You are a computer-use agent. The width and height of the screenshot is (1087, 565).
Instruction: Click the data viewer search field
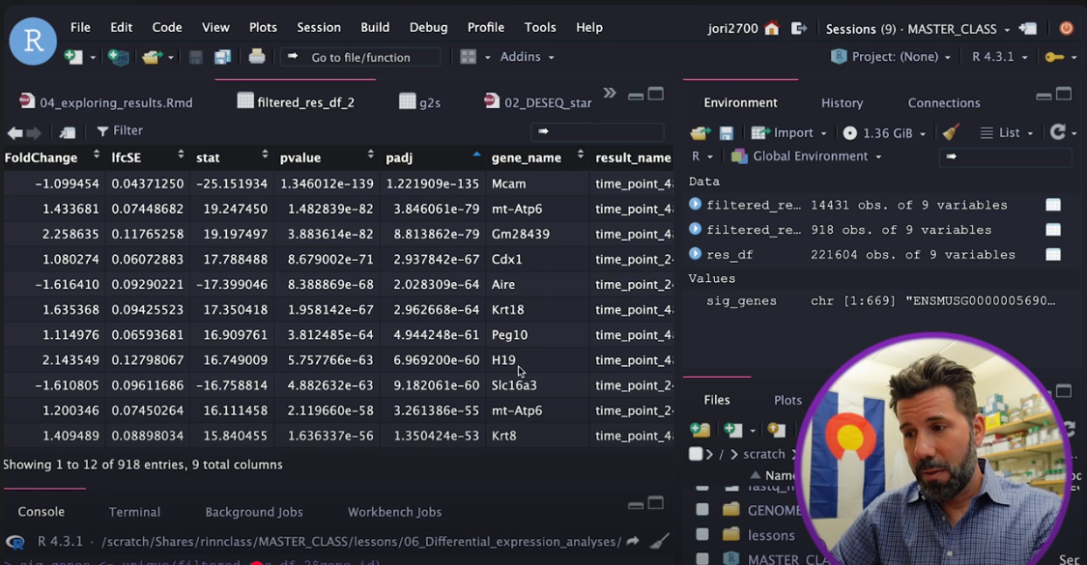pyautogui.click(x=597, y=131)
